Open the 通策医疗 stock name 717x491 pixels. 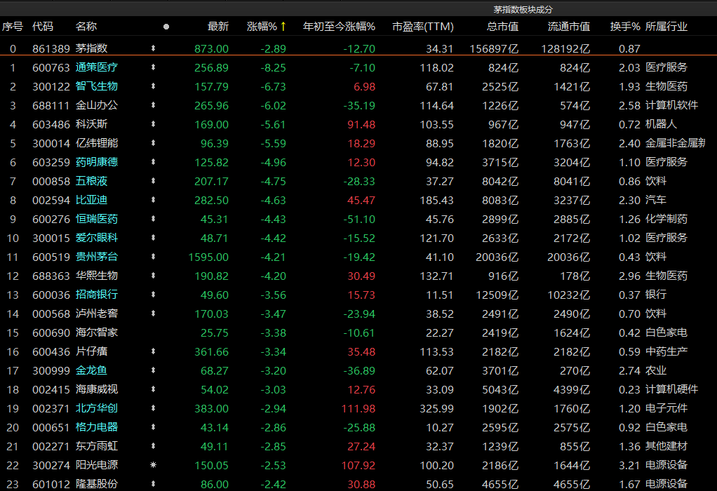click(x=97, y=67)
